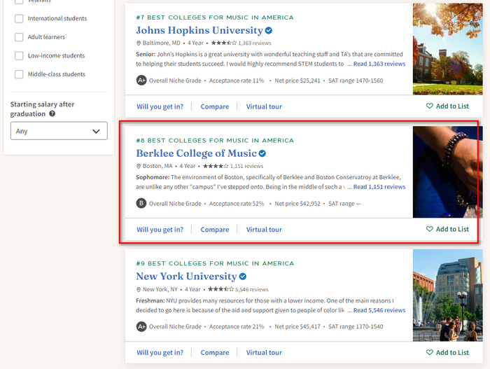Image resolution: width=490 pixels, height=369 pixels.
Task: Add Johns Hopkins to List
Action: click(447, 106)
